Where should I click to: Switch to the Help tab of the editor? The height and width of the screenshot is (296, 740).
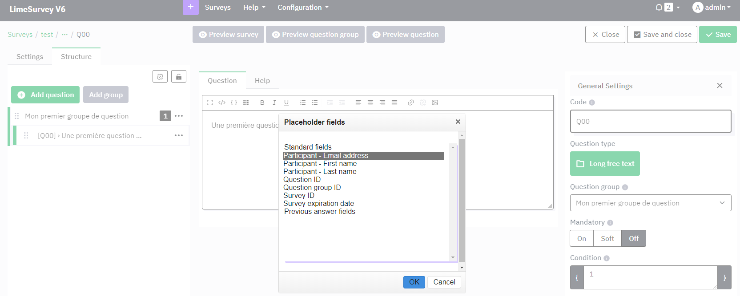click(262, 81)
